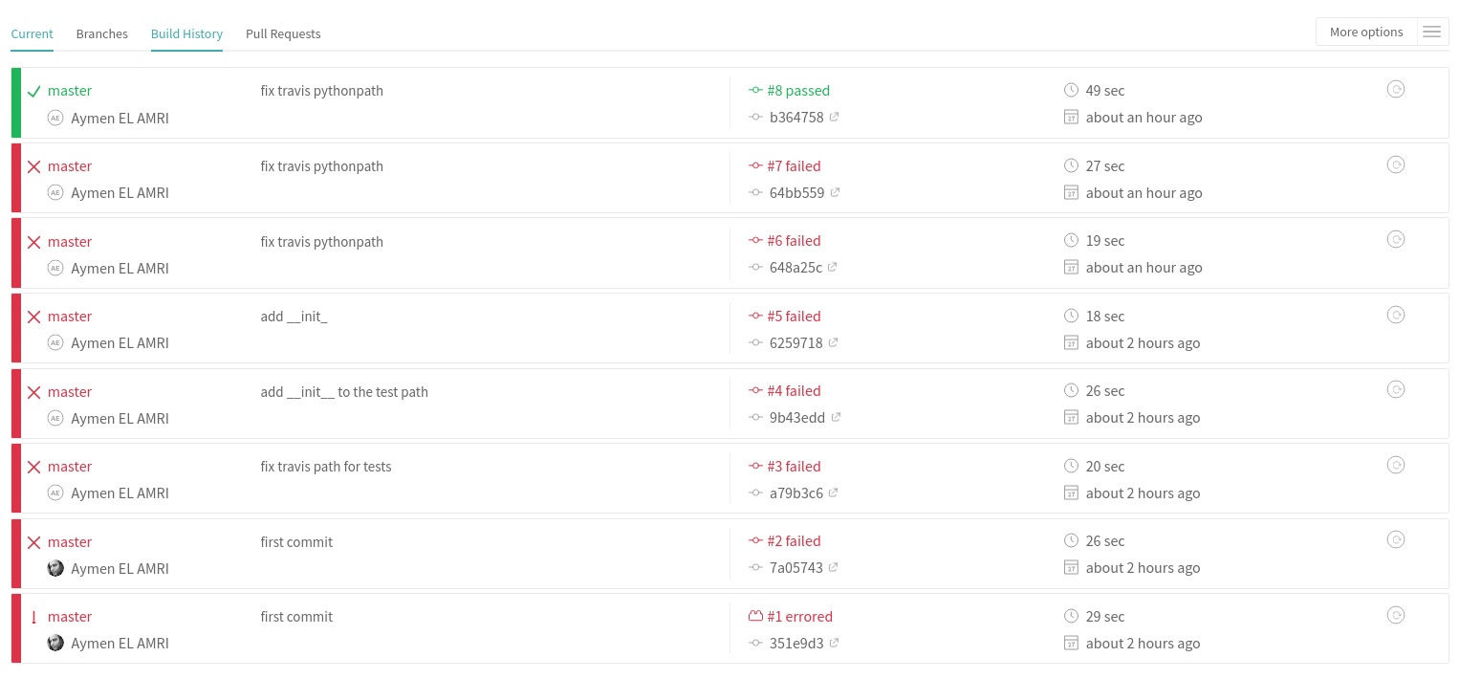Viewport: 1460px width, 679px height.
Task: Click restart icon for build #4
Action: tap(1395, 389)
